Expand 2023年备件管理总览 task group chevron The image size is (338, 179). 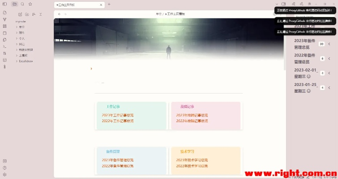click(329, 44)
